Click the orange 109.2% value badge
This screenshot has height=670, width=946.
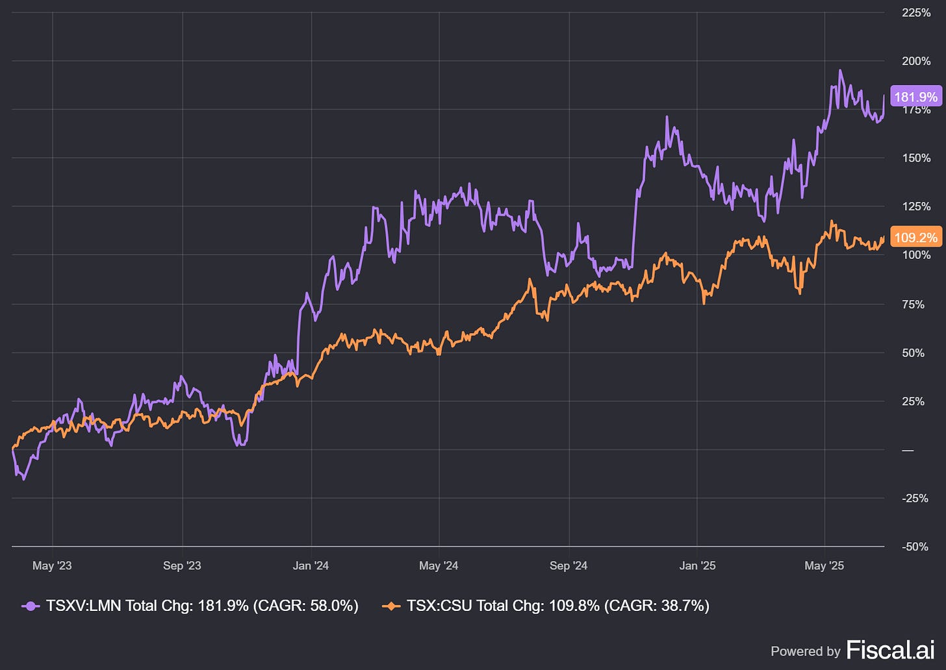[x=915, y=238]
